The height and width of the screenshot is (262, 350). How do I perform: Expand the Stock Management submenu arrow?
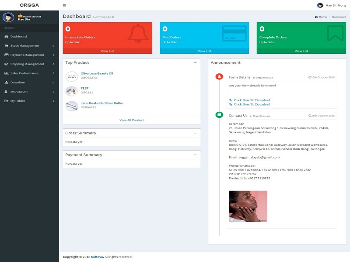pos(53,46)
